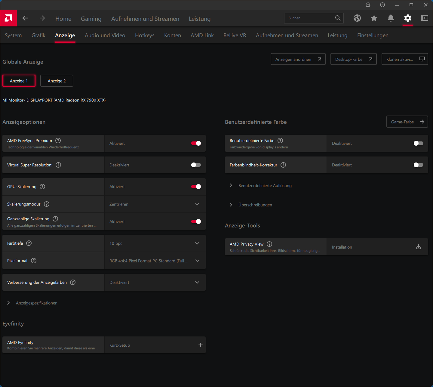Expand Anzeigespezifikationen section
Viewport: 433px width, 387px height.
32,303
